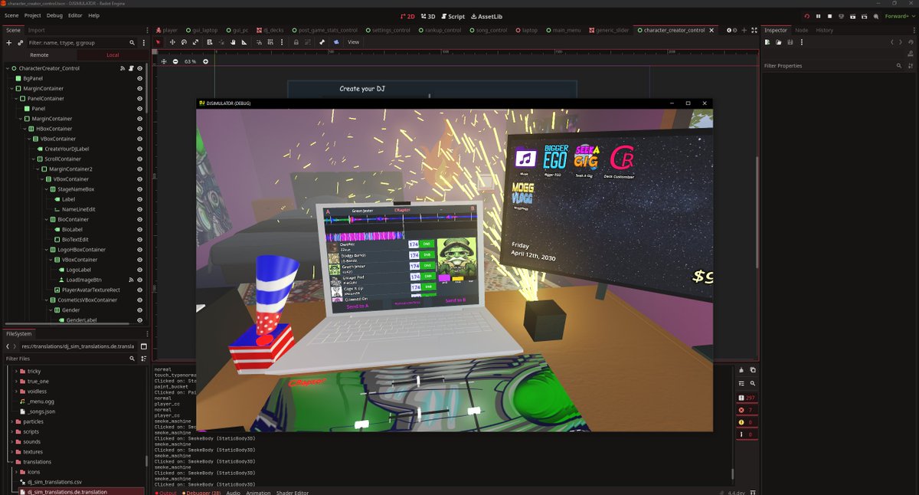
Task: Click the Lock Selected Node icon
Action: [297, 42]
